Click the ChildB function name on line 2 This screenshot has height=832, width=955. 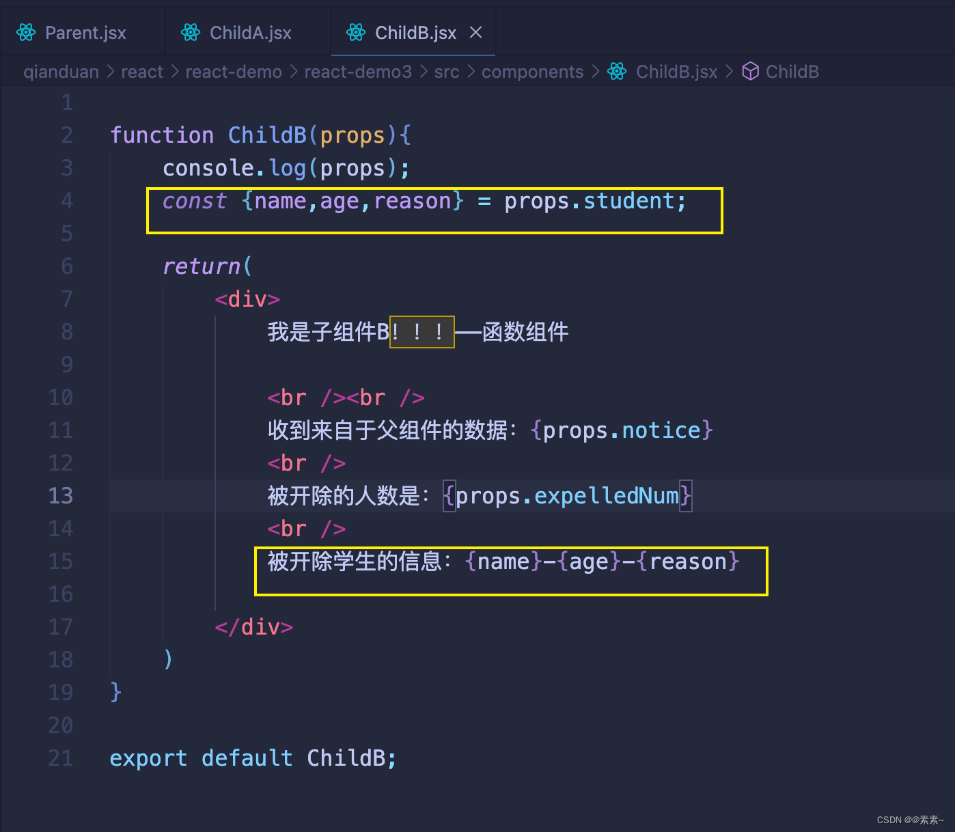[x=267, y=135]
